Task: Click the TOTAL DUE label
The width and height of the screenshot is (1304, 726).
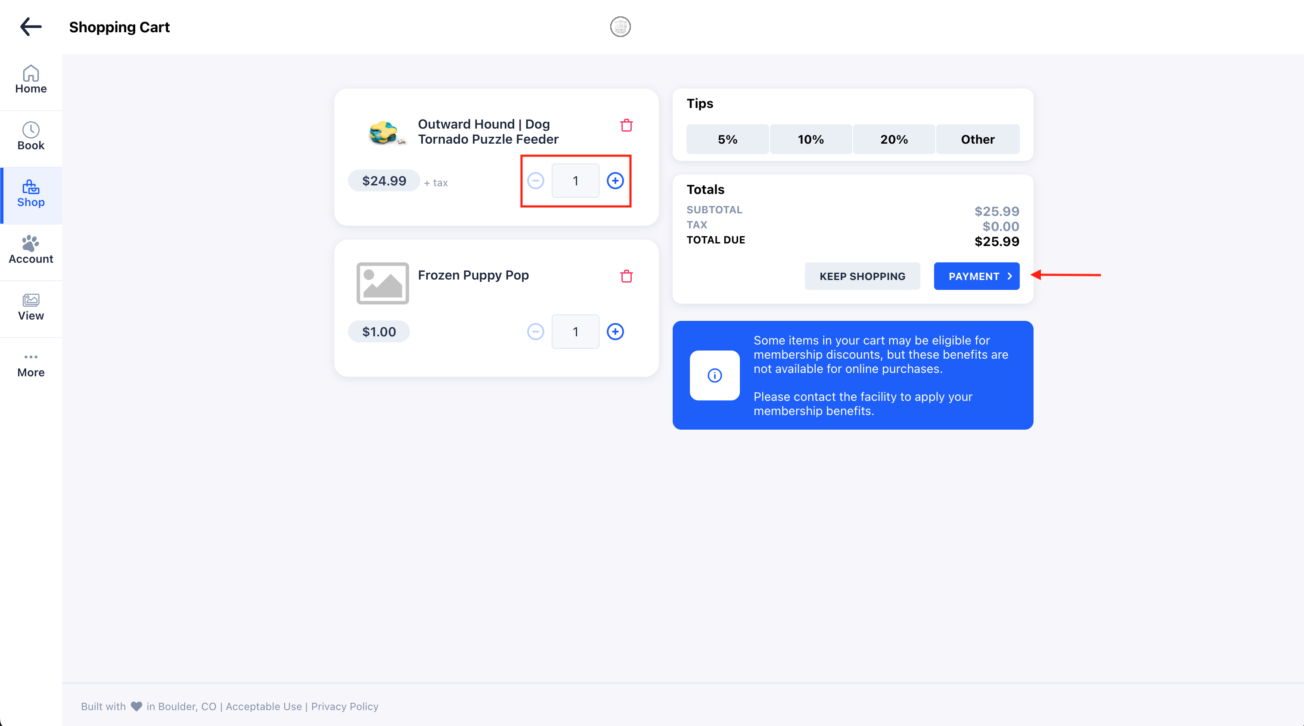Action: tap(716, 240)
